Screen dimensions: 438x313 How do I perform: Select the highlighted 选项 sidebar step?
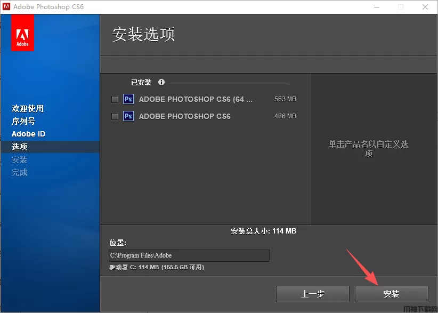tap(20, 147)
